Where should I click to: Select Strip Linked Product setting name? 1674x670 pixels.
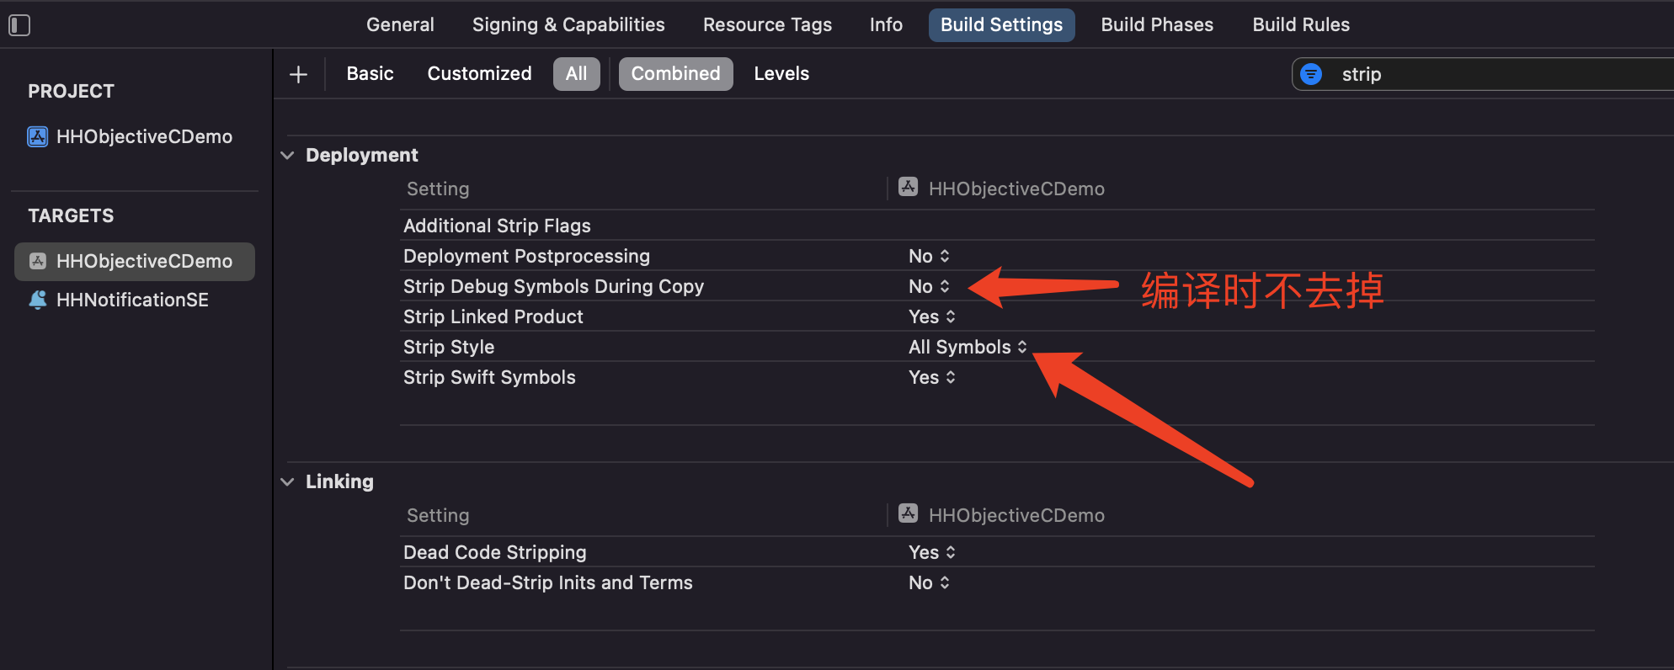coord(493,316)
